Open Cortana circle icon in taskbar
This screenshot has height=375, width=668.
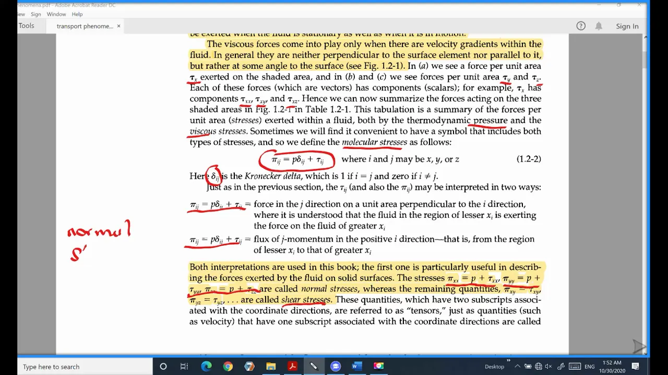click(x=163, y=367)
